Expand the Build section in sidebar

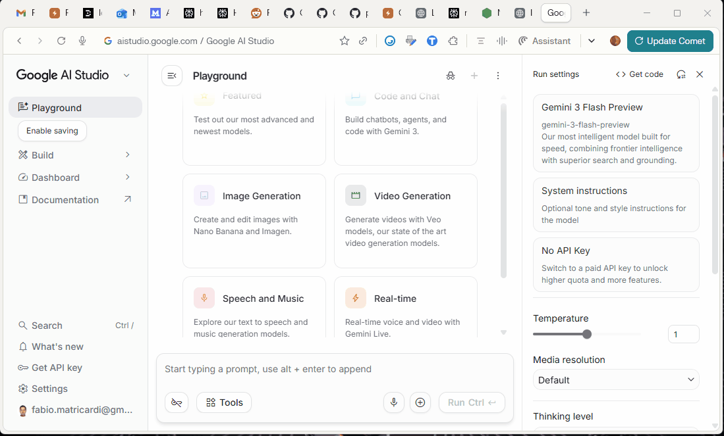point(128,155)
